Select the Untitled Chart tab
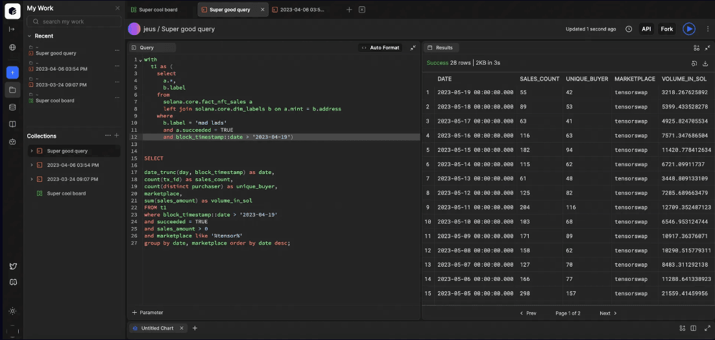715x340 pixels. pos(156,328)
